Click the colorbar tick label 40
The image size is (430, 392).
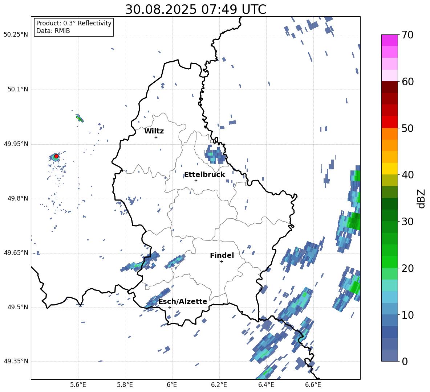407,175
